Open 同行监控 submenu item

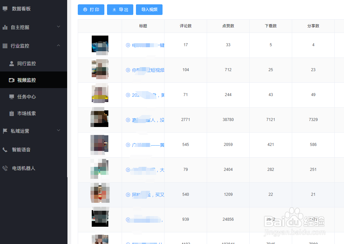coord(33,63)
